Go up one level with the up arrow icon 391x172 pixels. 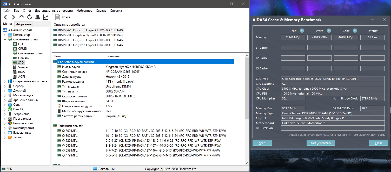click(x=22, y=17)
